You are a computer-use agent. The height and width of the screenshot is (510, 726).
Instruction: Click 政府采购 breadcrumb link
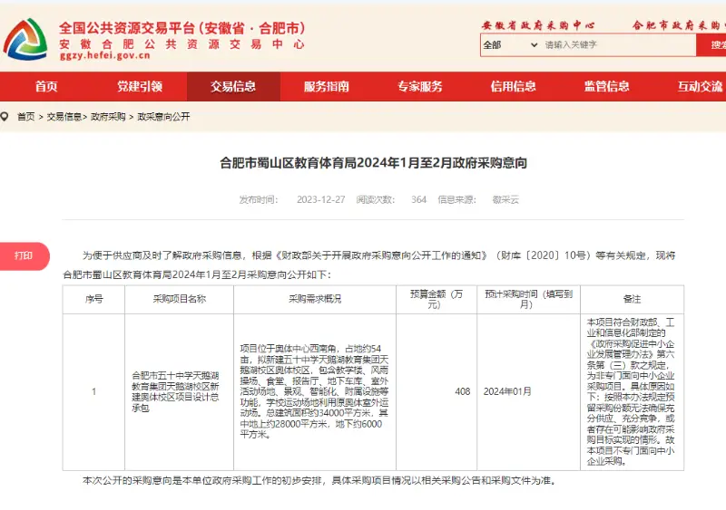tap(108, 117)
